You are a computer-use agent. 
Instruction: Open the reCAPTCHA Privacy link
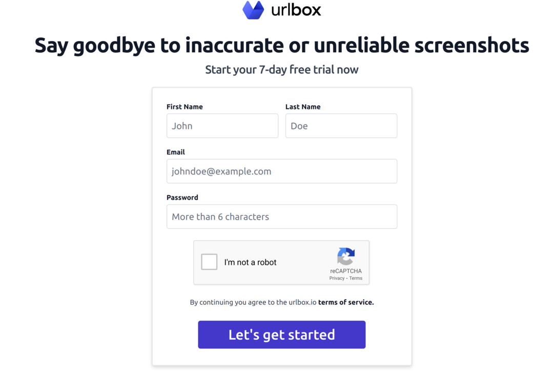tap(337, 278)
